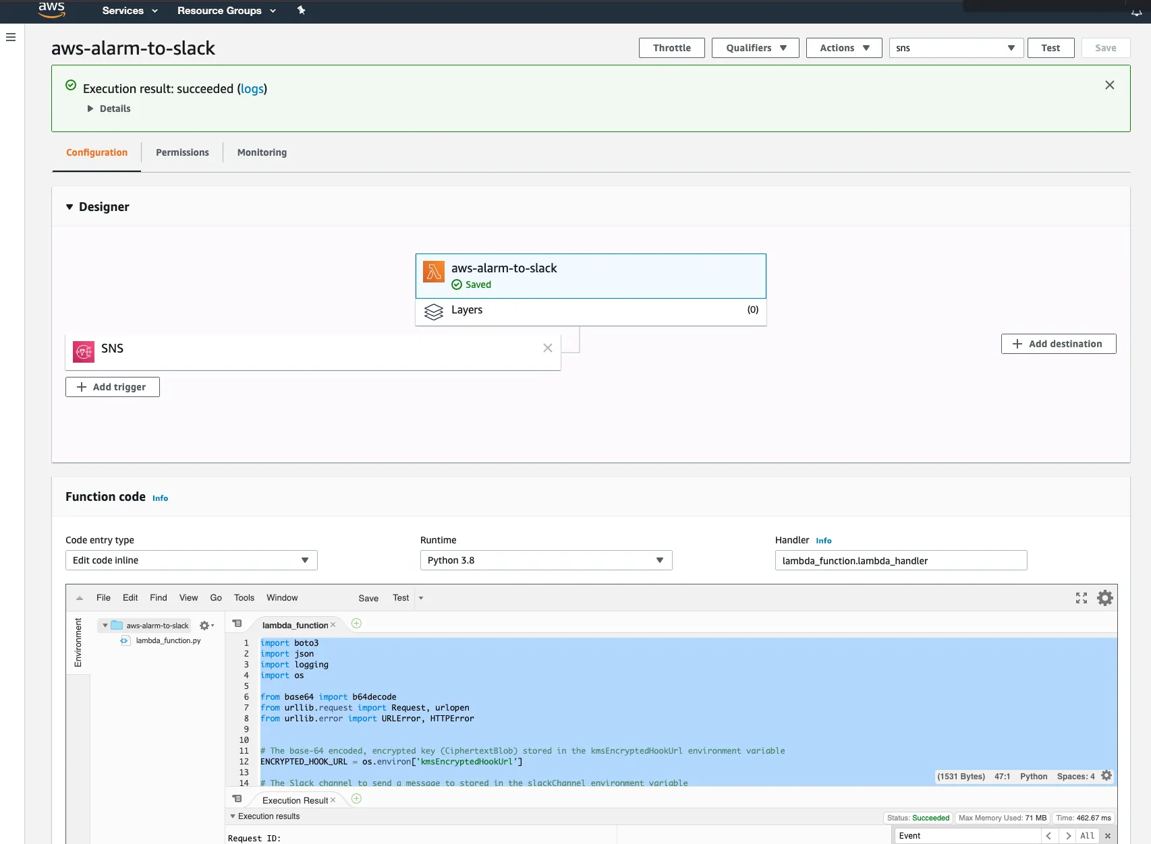Click the pin shortcut icon in navbar
This screenshot has height=844, width=1151.
(x=301, y=10)
